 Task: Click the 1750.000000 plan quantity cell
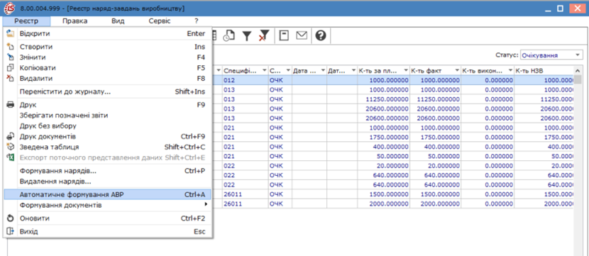point(383,138)
